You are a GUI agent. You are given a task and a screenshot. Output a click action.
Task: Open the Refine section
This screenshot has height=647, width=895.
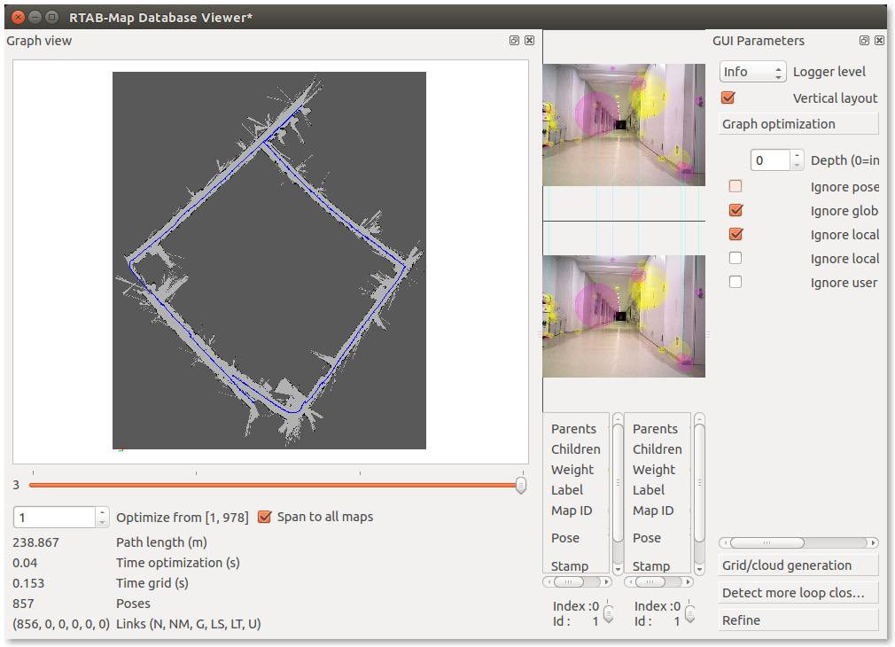(x=798, y=620)
